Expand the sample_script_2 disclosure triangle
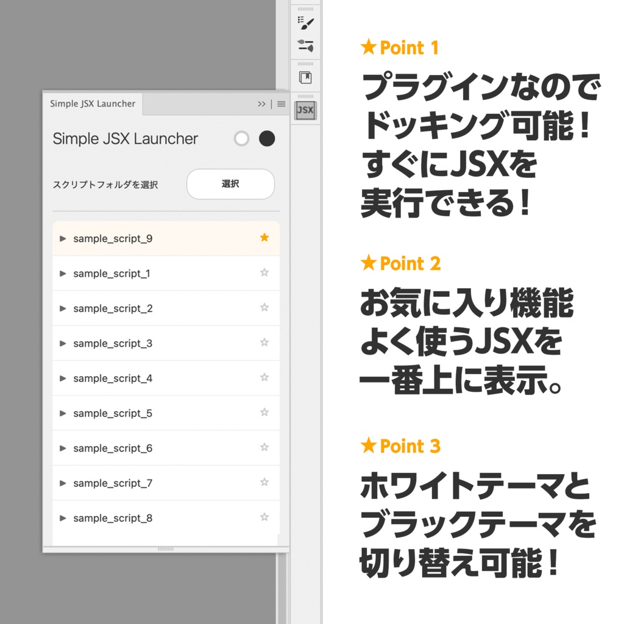Viewport: 624px width, 624px height. click(x=63, y=308)
